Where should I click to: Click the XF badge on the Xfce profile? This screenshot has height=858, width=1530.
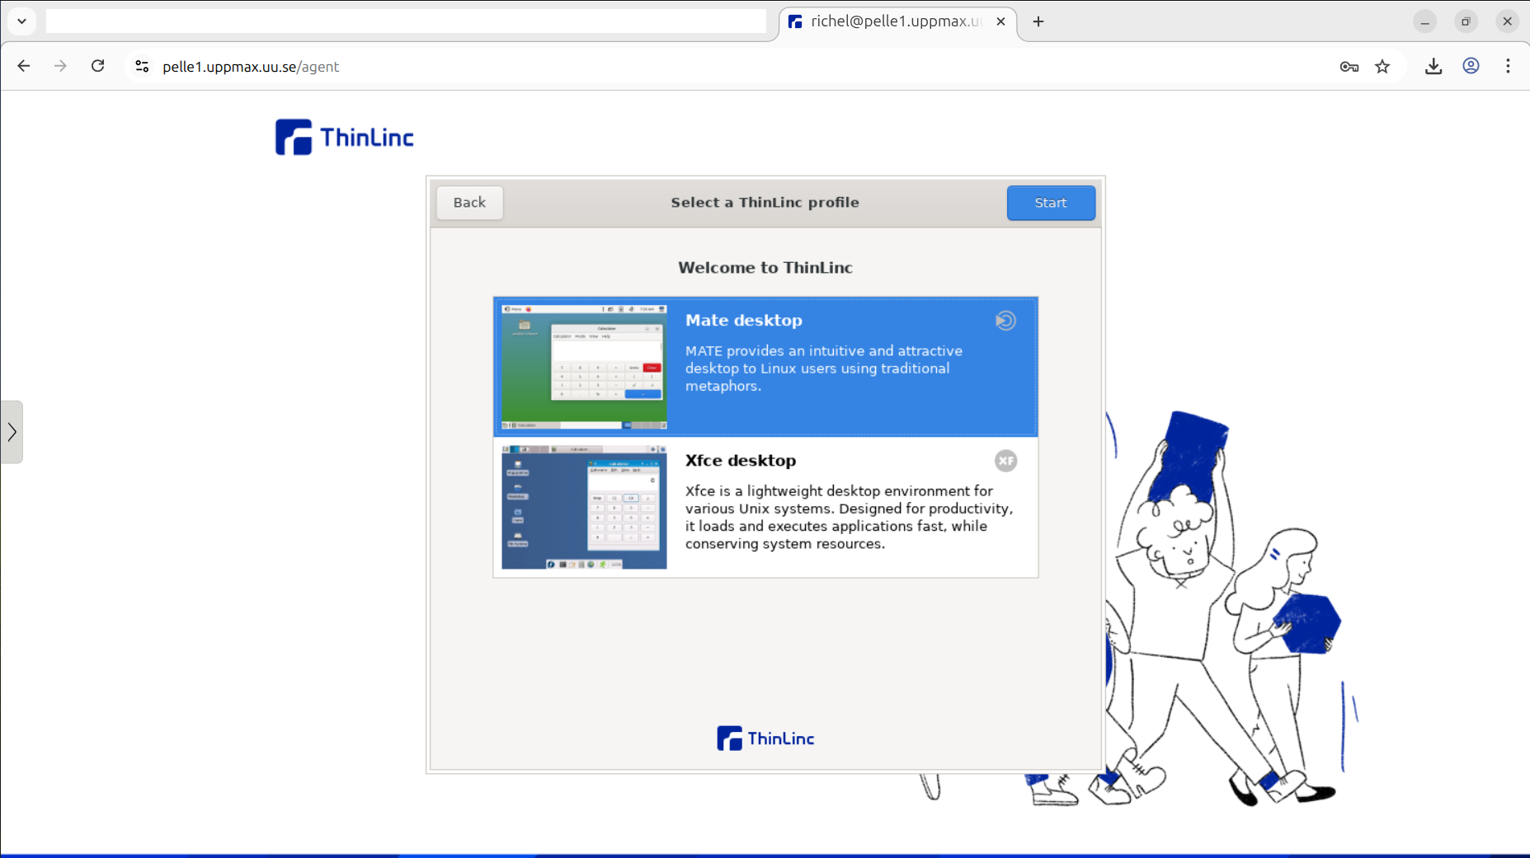[x=1005, y=461]
